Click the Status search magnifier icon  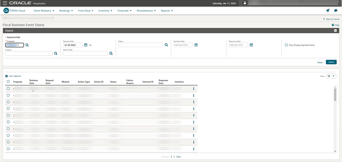166,45
